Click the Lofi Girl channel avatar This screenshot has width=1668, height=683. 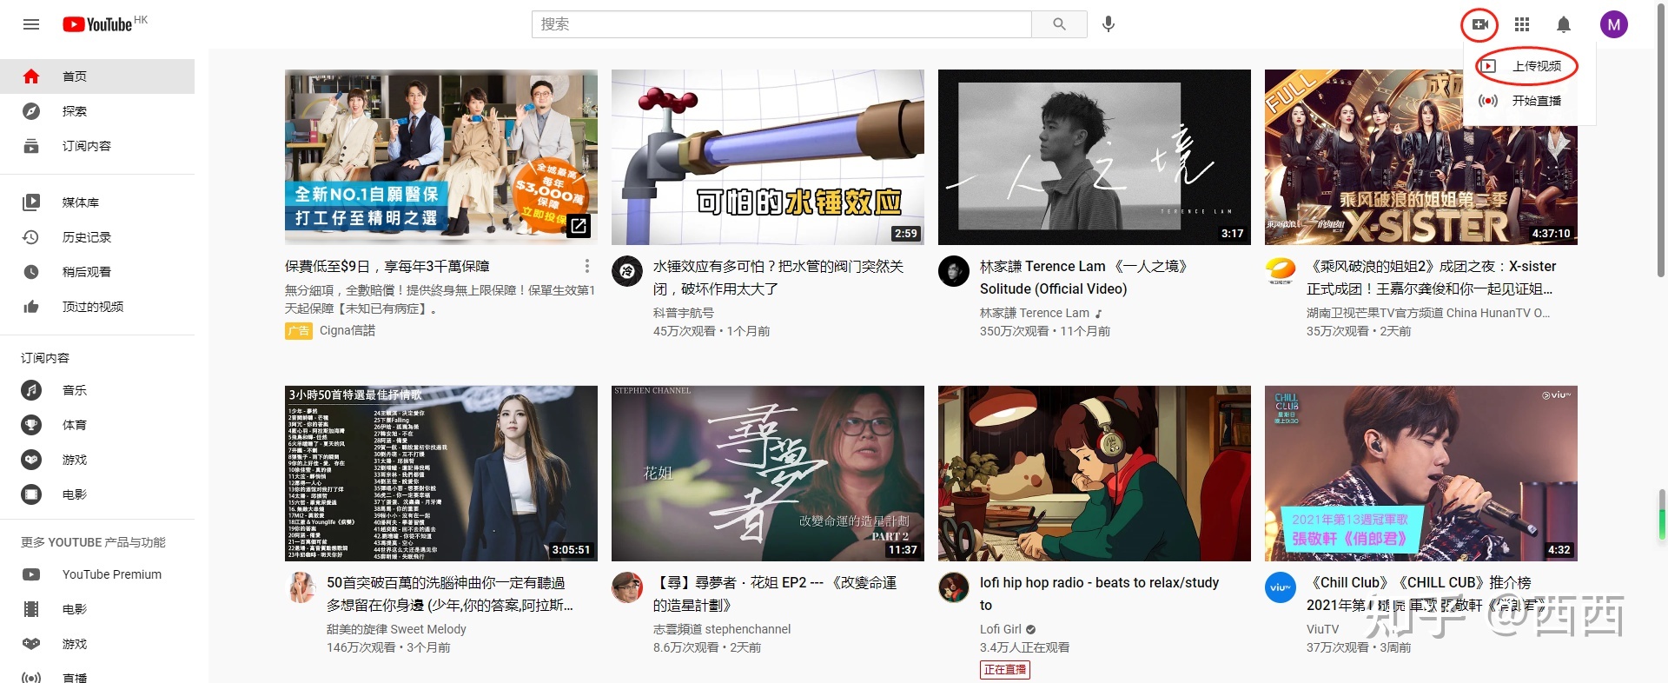(x=954, y=587)
